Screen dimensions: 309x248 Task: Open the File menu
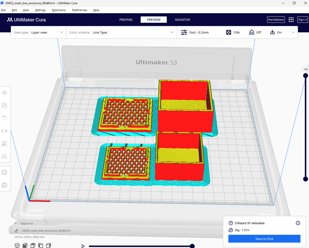point(3,10)
